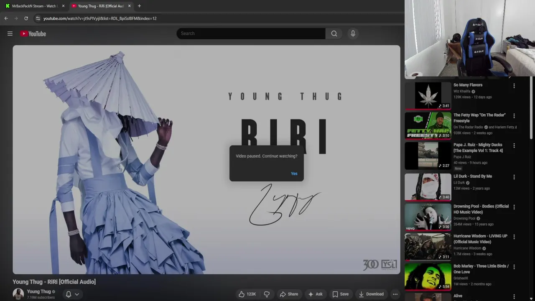Click Drowning Pool channel name
This screenshot has width=535, height=301.
click(x=464, y=218)
